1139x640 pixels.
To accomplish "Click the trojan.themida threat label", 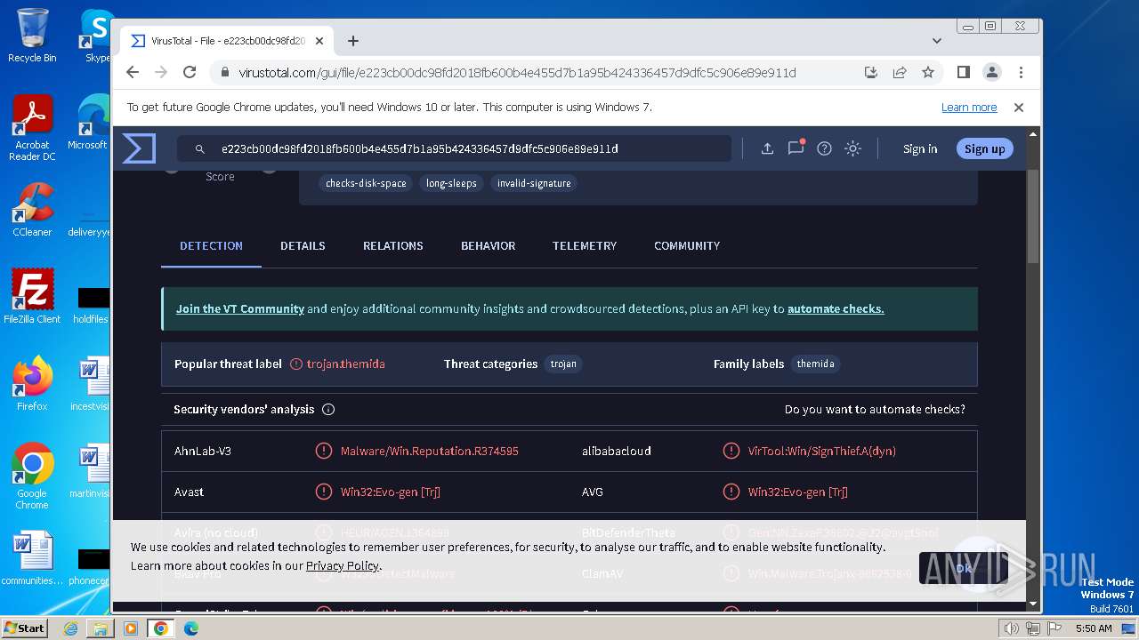I will pyautogui.click(x=346, y=364).
